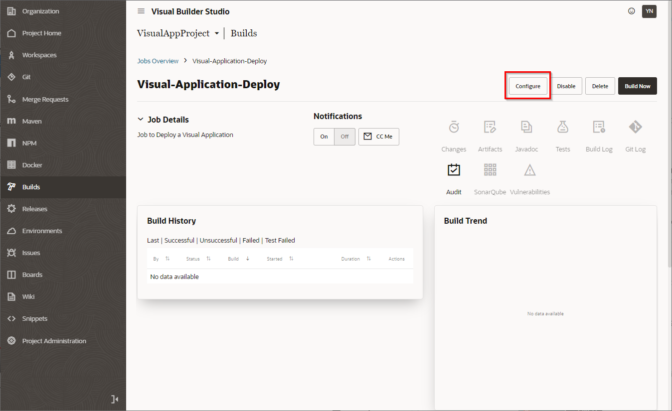Click the CC Me envelope button
The image size is (672, 411).
point(378,137)
